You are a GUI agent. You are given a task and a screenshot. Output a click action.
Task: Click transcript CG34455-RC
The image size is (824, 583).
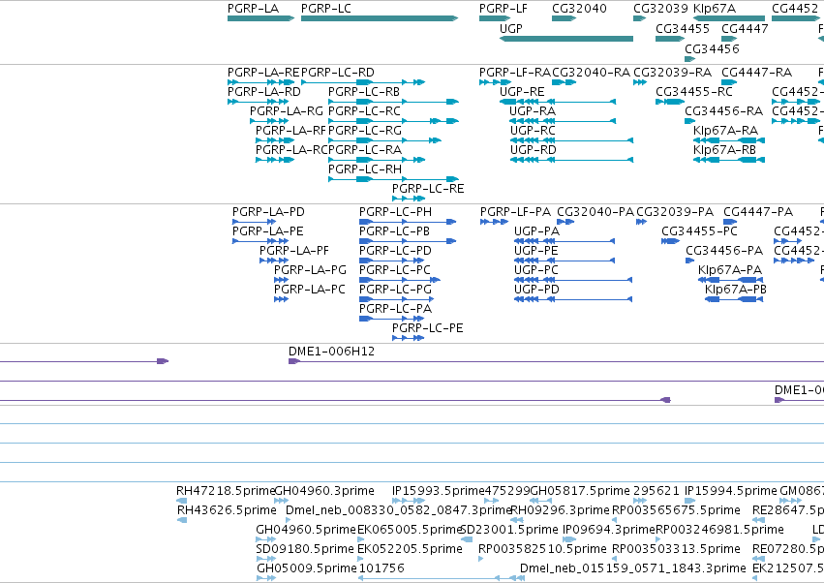point(670,102)
